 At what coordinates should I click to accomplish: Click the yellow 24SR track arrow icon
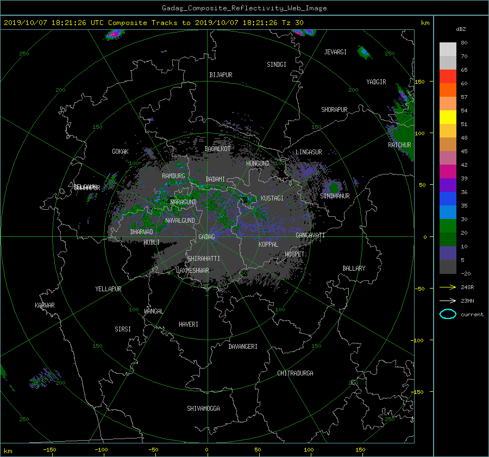(448, 287)
